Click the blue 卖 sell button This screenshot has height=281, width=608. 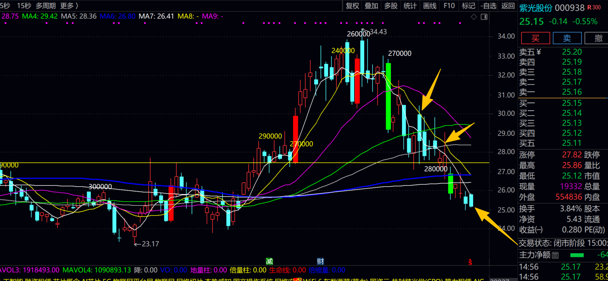567,38
